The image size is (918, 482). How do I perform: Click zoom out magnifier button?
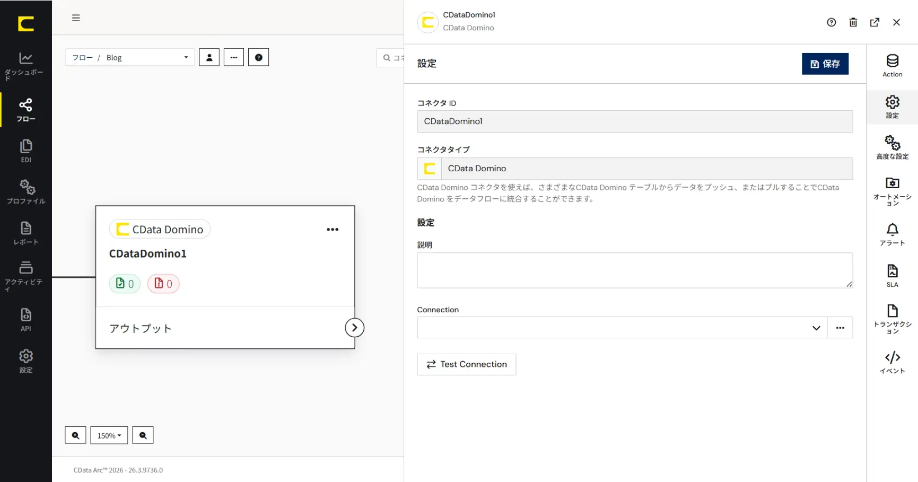(x=143, y=435)
